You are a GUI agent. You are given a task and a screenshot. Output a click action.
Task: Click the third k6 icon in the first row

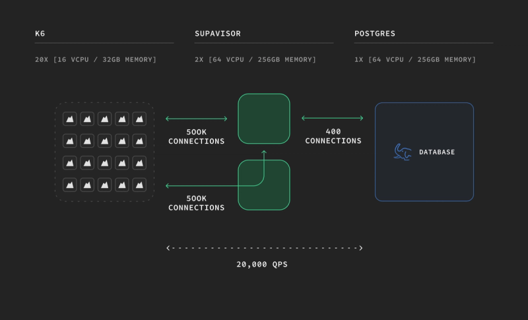click(x=104, y=119)
